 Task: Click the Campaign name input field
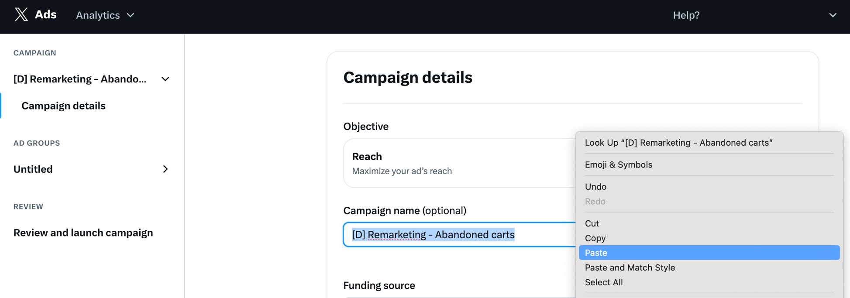pyautogui.click(x=458, y=235)
